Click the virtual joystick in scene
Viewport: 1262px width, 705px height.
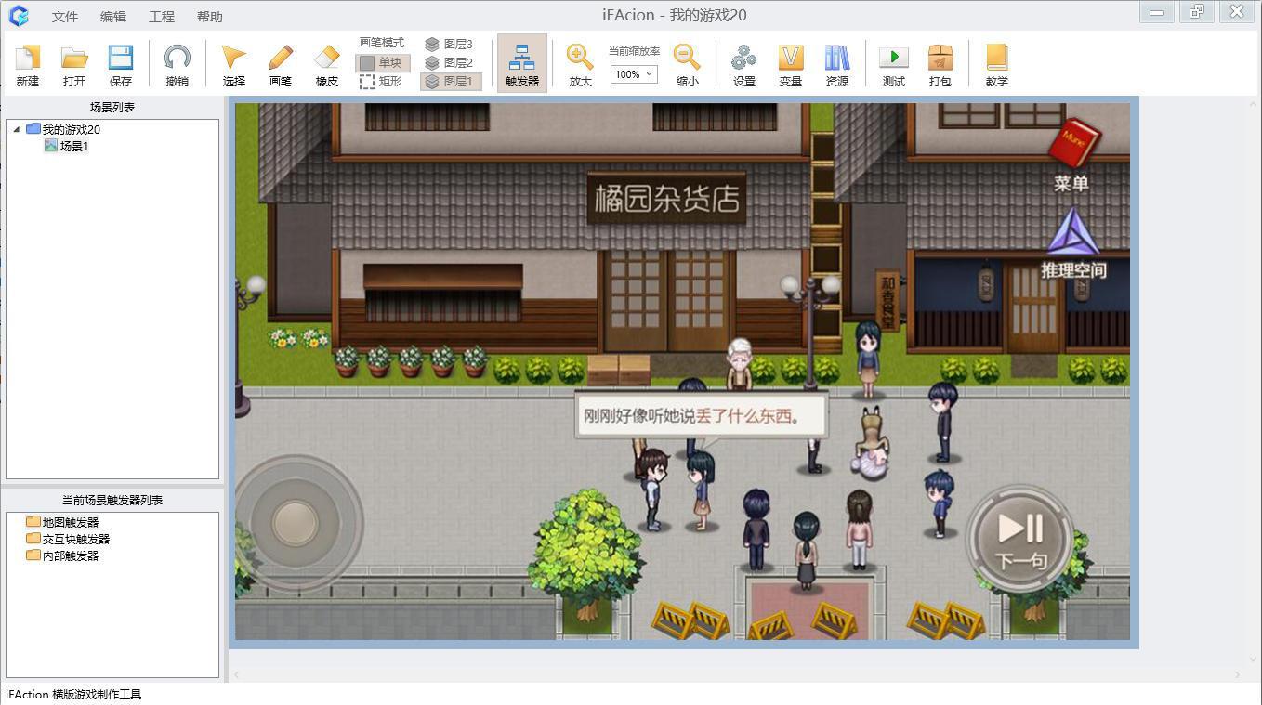(296, 522)
